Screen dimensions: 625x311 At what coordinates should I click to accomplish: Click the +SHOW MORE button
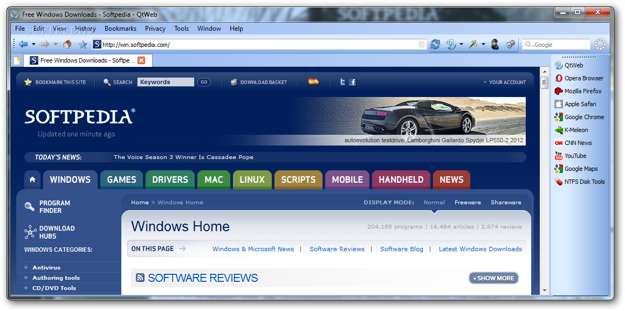point(493,278)
